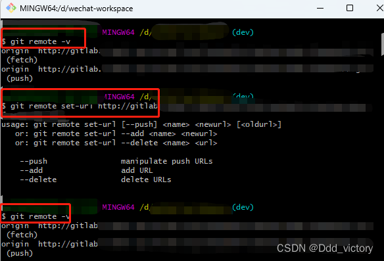This screenshot has width=384, height=261.
Task: Click the '--delete' option text
Action: tap(38, 179)
